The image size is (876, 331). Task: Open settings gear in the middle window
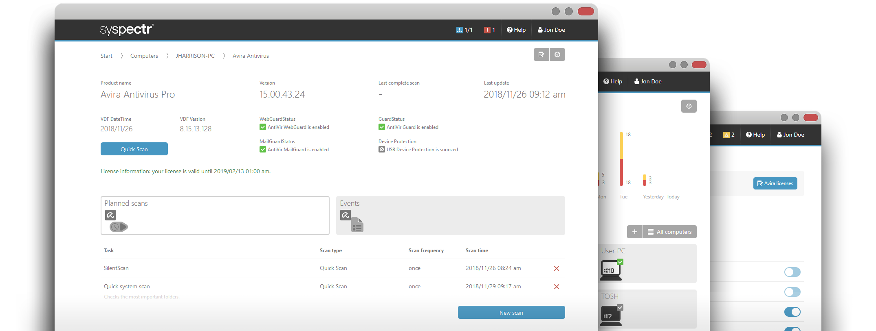point(689,106)
